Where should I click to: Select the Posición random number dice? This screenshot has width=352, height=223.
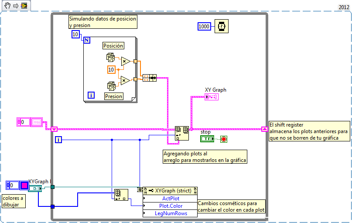tap(110, 58)
